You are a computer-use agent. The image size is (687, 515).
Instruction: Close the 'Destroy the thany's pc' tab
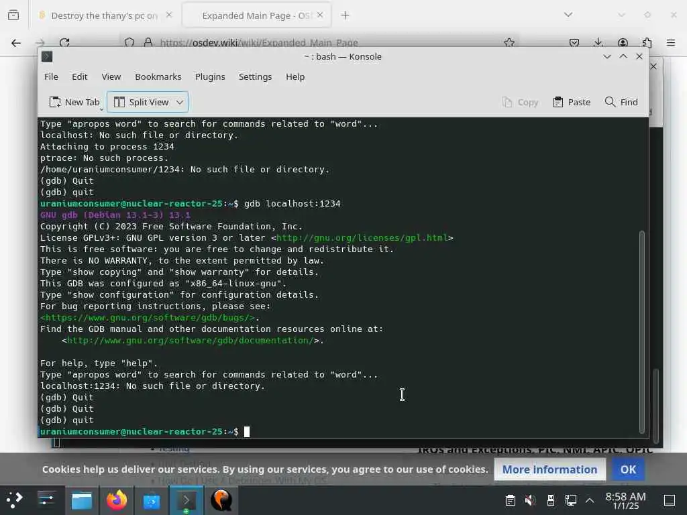(x=169, y=15)
